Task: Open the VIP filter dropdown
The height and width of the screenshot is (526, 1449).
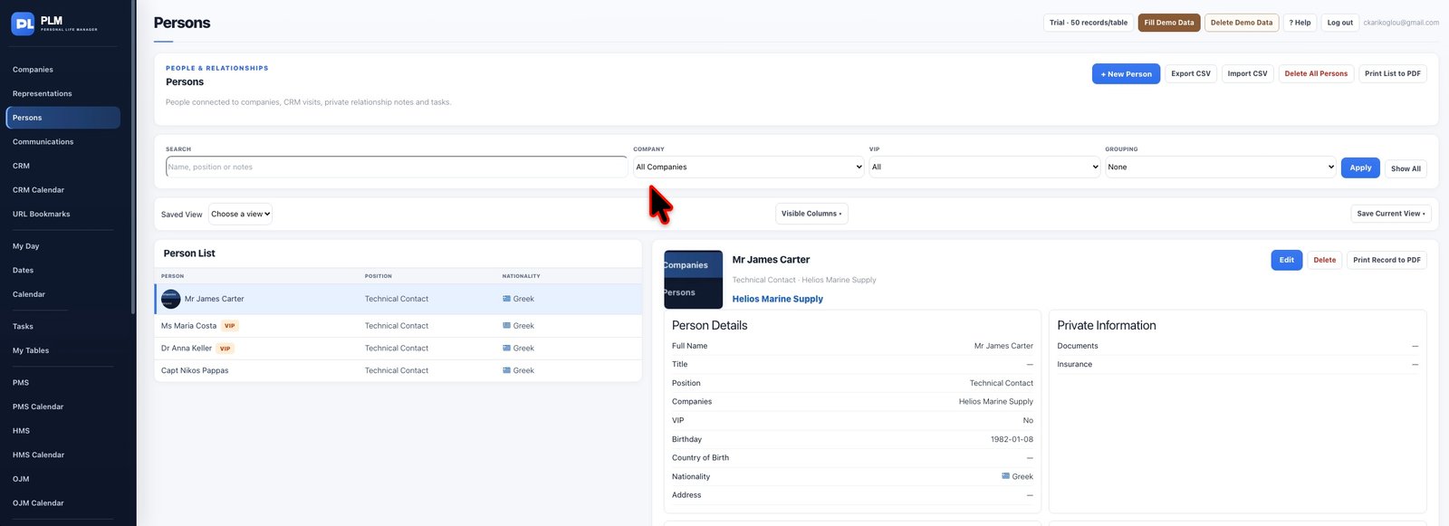Action: pyautogui.click(x=984, y=167)
